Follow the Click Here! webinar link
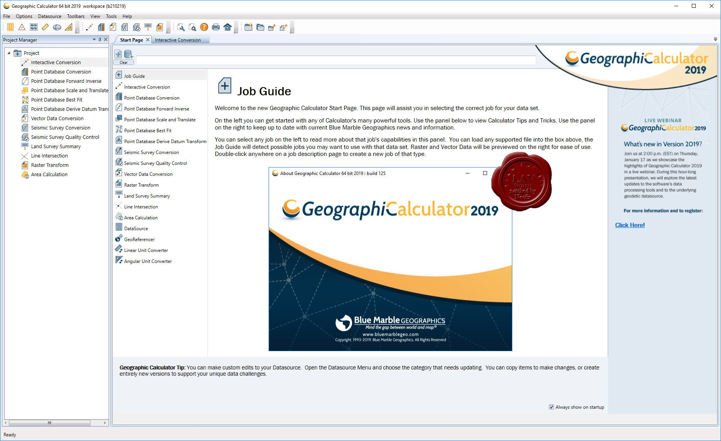 [630, 225]
